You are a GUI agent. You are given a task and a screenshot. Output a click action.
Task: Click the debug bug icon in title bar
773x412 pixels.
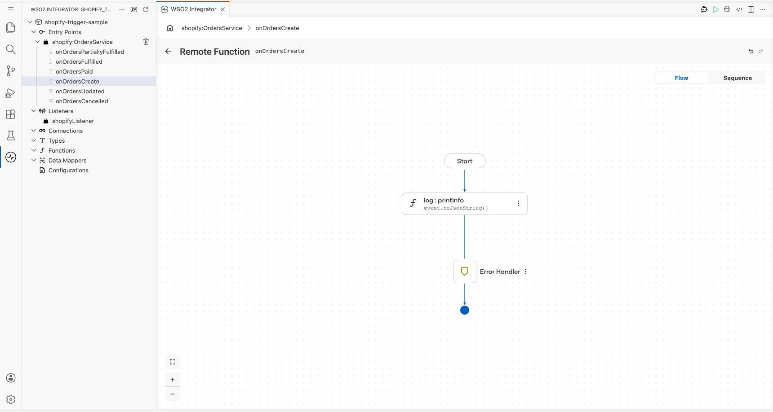point(727,9)
